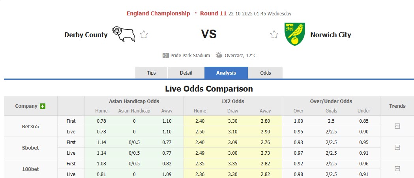Click the Norwich City team name
The width and height of the screenshot is (414, 178).
[330, 35]
